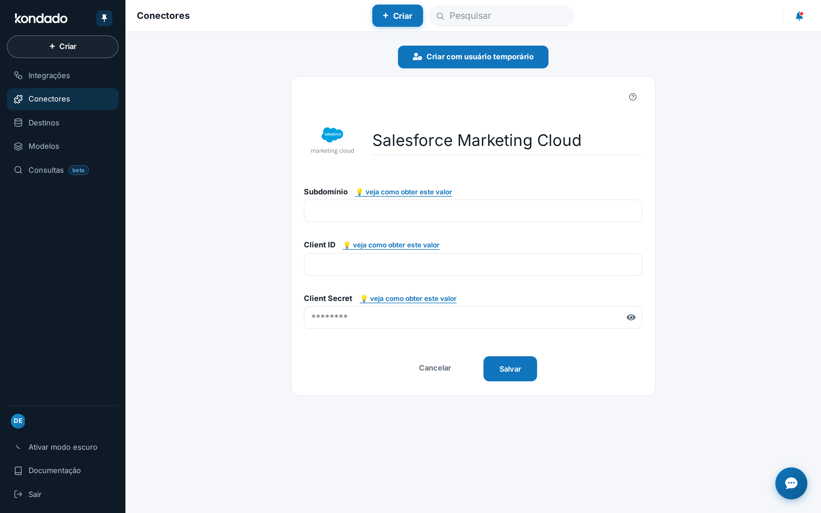Click the Conectores page title
Image resolution: width=821 pixels, height=513 pixels.
click(x=163, y=16)
